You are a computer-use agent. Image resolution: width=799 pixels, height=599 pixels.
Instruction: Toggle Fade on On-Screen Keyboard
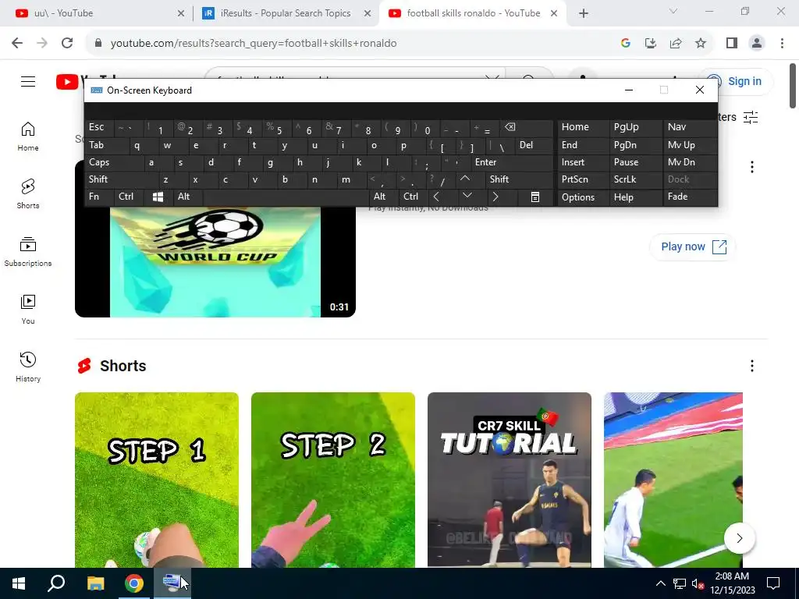pos(690,197)
